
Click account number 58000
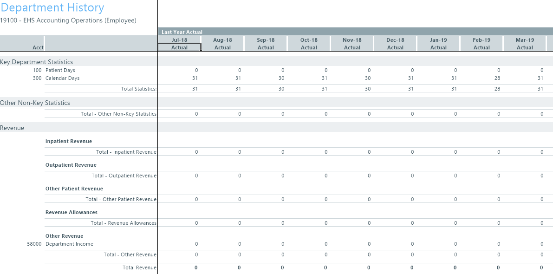click(x=34, y=244)
